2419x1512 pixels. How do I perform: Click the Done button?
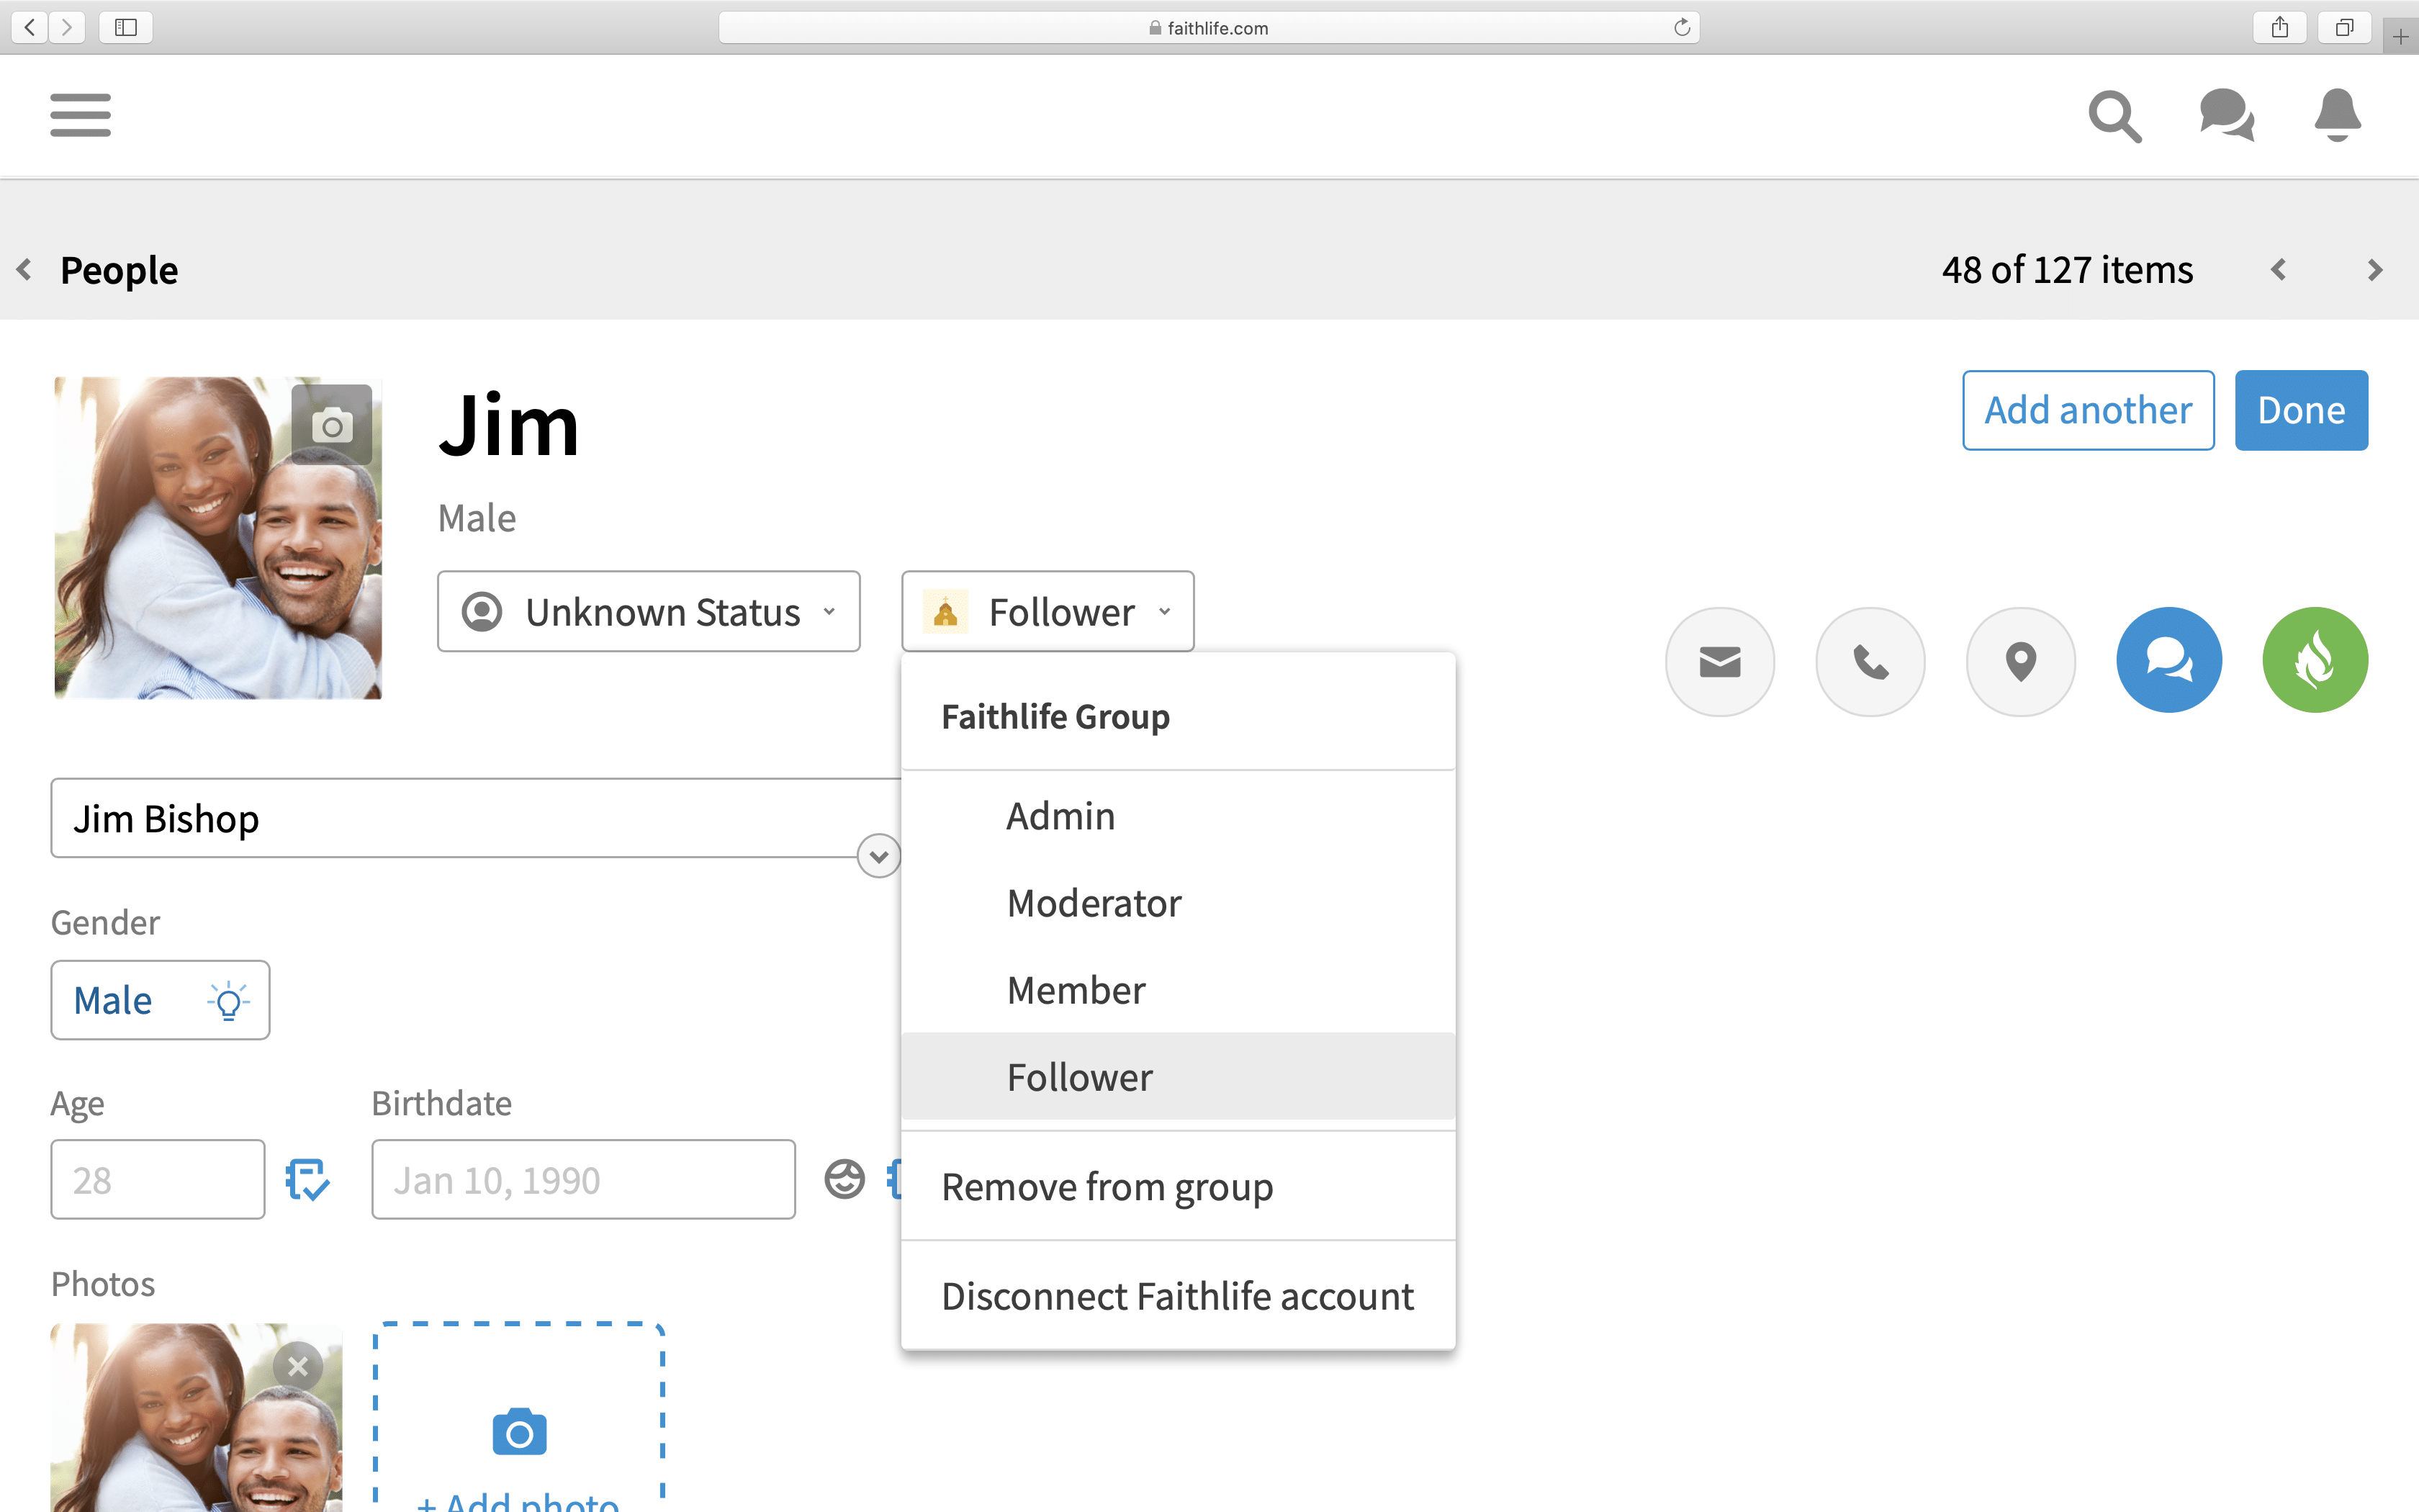(x=2301, y=410)
